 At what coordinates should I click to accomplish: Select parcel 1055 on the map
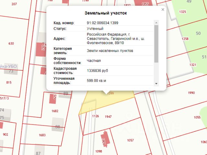click(x=197, y=117)
